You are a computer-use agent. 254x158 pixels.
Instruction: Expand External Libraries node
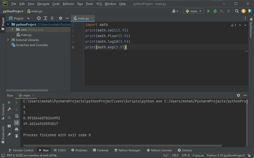click(8, 40)
